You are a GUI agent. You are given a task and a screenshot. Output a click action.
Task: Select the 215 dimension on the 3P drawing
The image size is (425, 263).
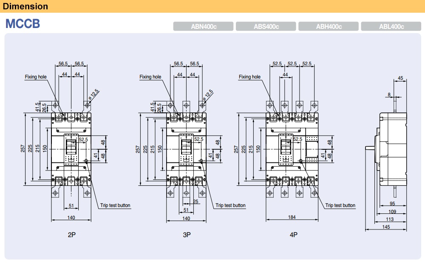coord(152,149)
